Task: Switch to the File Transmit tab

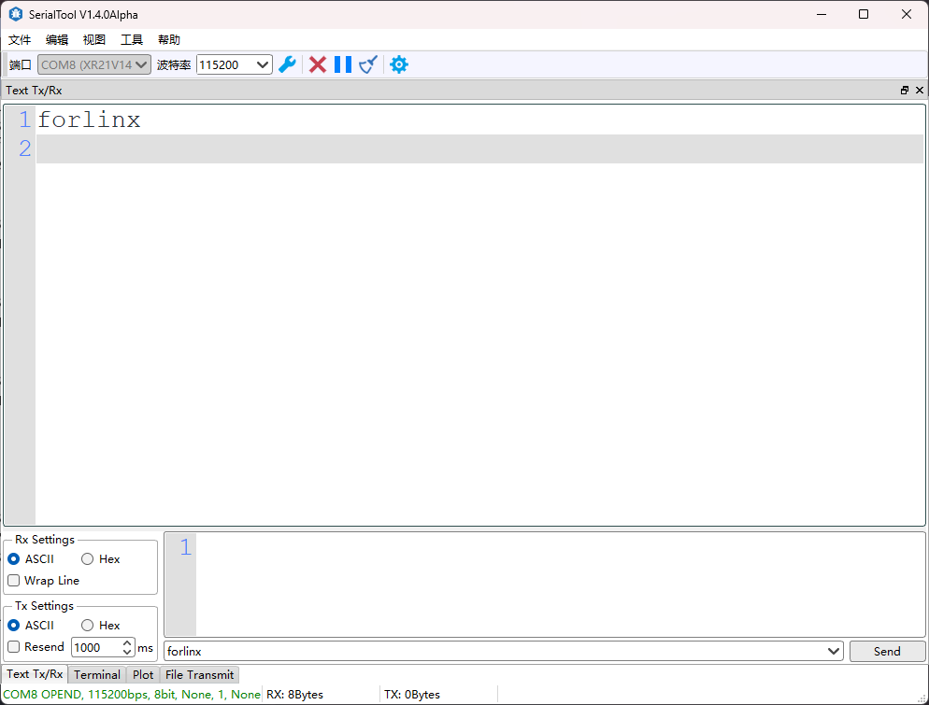Action: [199, 674]
